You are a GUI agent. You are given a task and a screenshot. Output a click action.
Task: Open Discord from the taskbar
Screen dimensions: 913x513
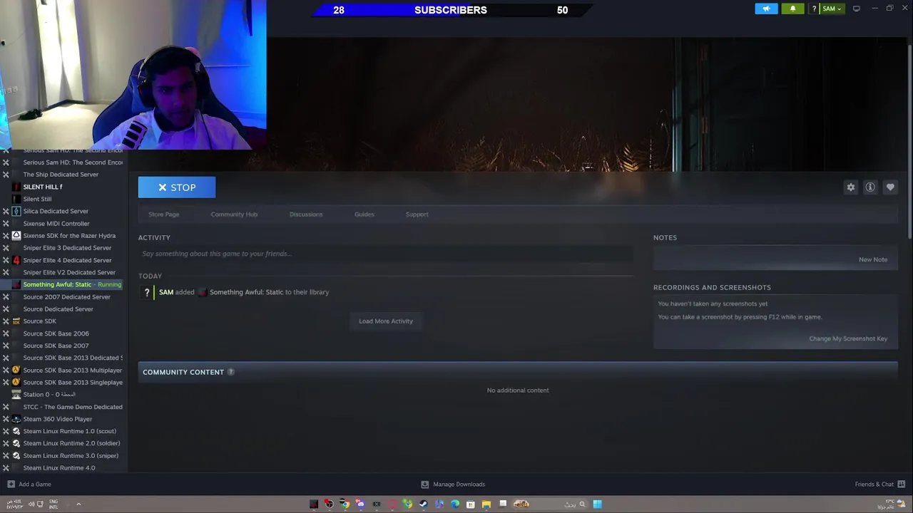coord(360,504)
